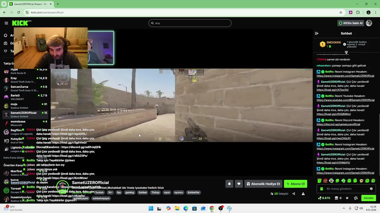The height and width of the screenshot is (213, 380).
Task: Click the 6.670 channel points balance
Action: 324,198
